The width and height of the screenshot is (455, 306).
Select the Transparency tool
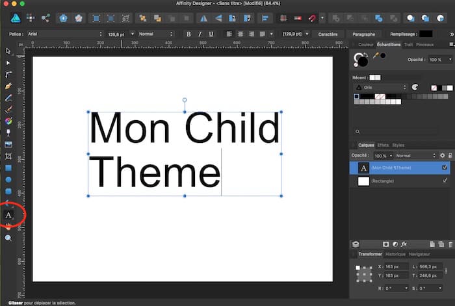[8, 133]
